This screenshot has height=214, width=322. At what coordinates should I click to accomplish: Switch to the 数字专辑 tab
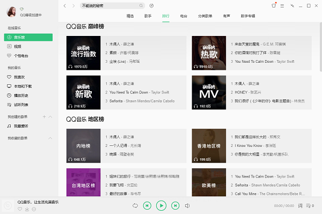pyautogui.click(x=248, y=16)
